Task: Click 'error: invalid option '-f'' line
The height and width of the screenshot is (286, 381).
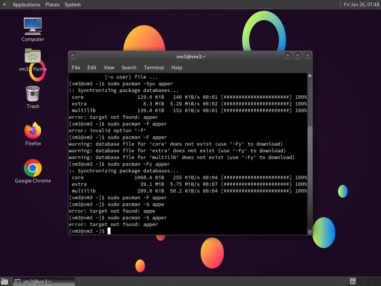Action: [108, 131]
